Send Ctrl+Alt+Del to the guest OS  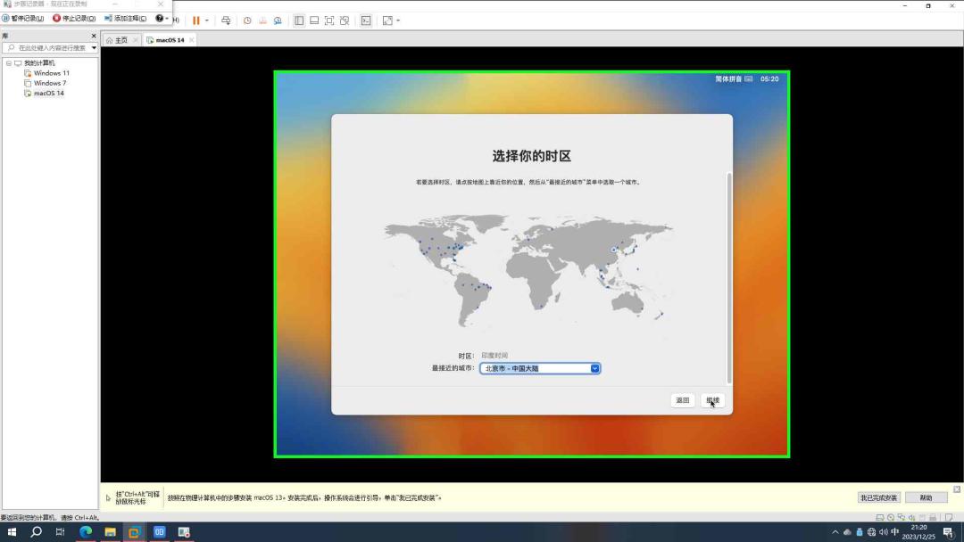click(228, 20)
